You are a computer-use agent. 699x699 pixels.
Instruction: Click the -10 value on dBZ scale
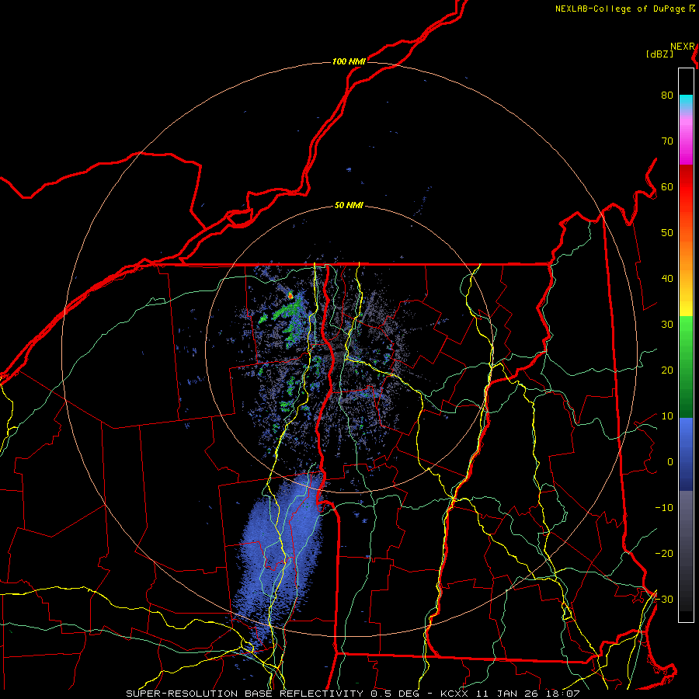[664, 508]
